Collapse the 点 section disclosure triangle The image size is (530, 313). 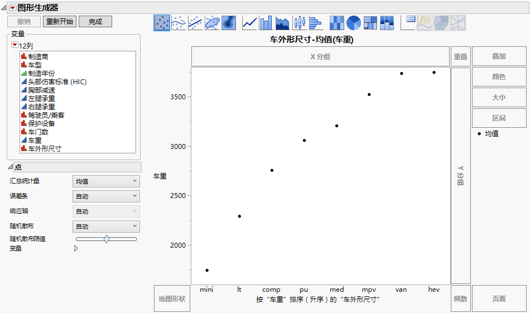[11, 167]
